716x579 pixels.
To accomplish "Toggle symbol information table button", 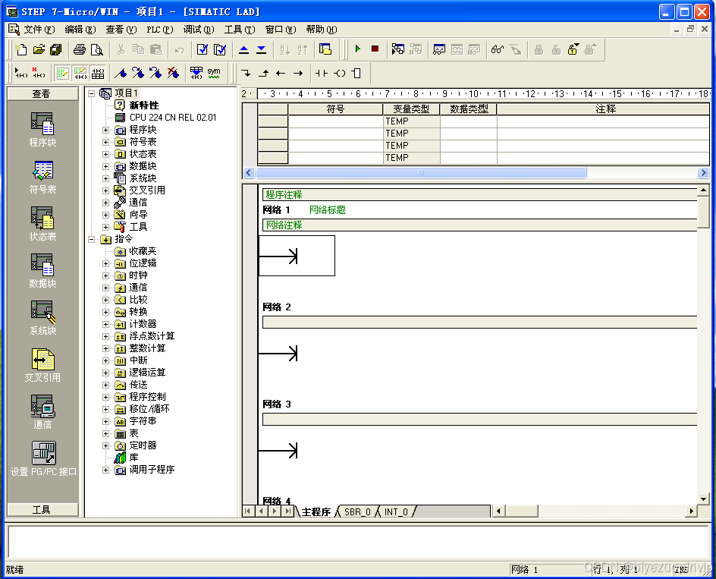I will tap(97, 73).
